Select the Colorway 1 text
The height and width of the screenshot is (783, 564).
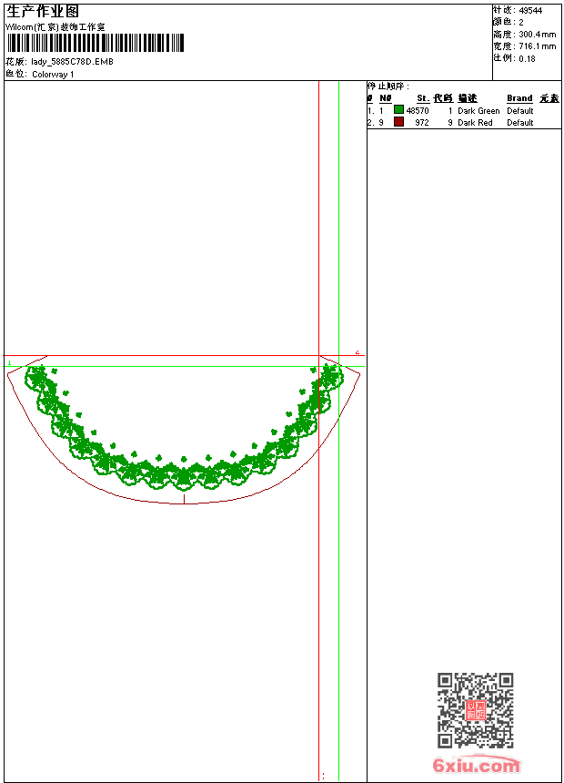(53, 75)
